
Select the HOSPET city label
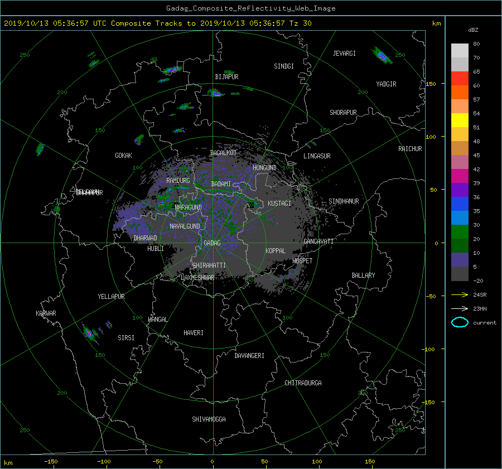[302, 261]
